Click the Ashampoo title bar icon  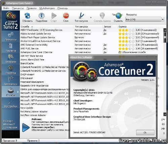(3, 3)
